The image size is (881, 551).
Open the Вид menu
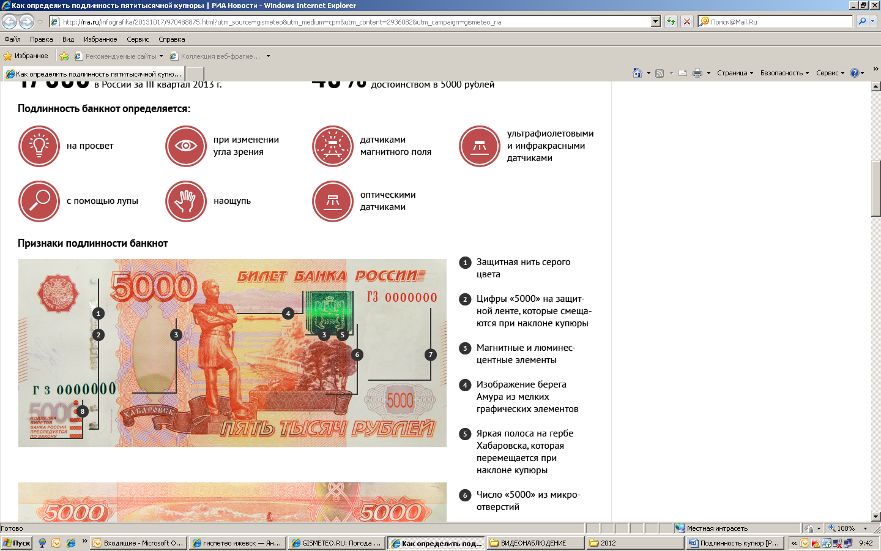pyautogui.click(x=68, y=39)
